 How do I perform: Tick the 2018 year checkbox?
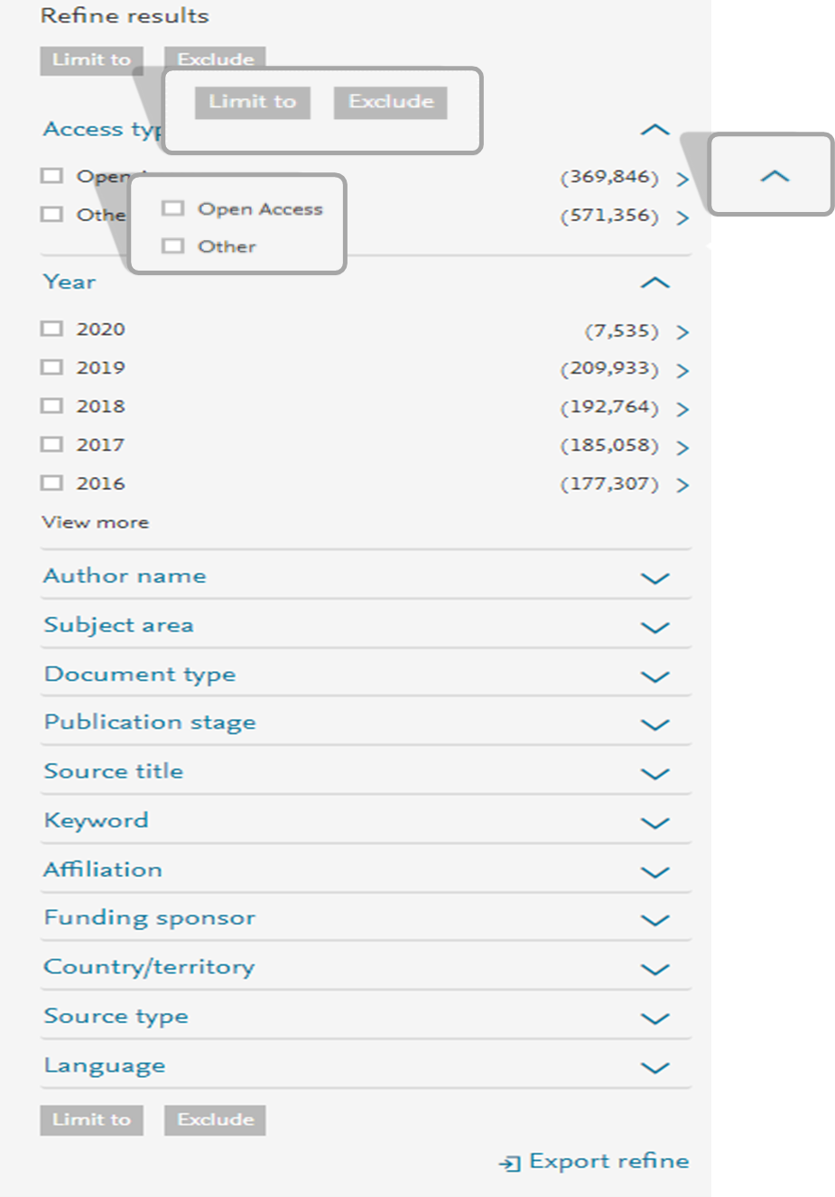52,406
